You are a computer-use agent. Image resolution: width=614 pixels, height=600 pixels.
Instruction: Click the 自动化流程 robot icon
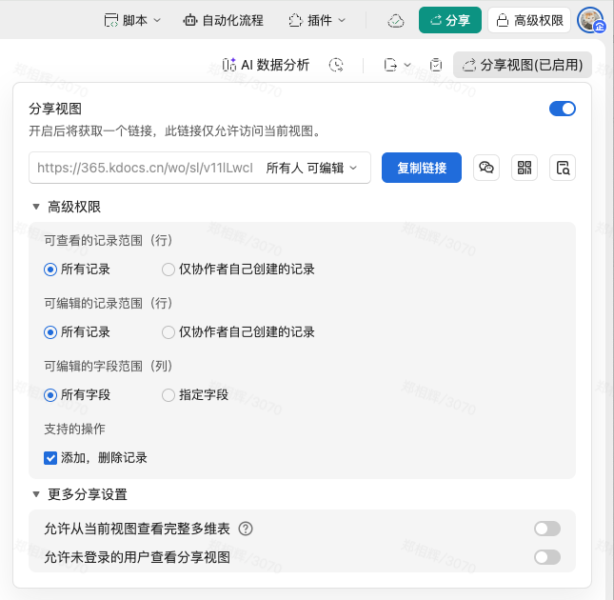[190, 20]
